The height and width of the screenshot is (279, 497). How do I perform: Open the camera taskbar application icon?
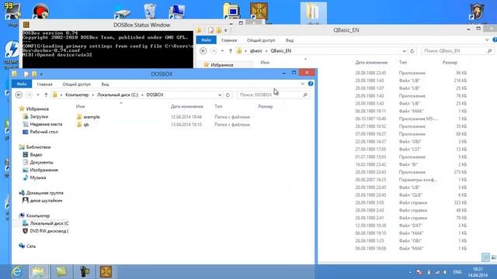[84, 272]
